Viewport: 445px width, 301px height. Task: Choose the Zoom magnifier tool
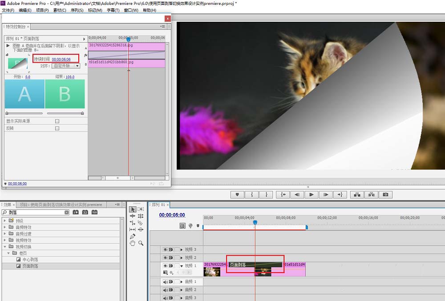[141, 243]
